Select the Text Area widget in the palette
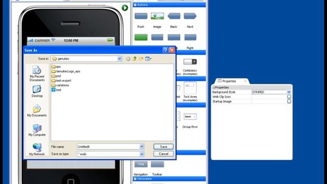327x184 pixels. 190,88
